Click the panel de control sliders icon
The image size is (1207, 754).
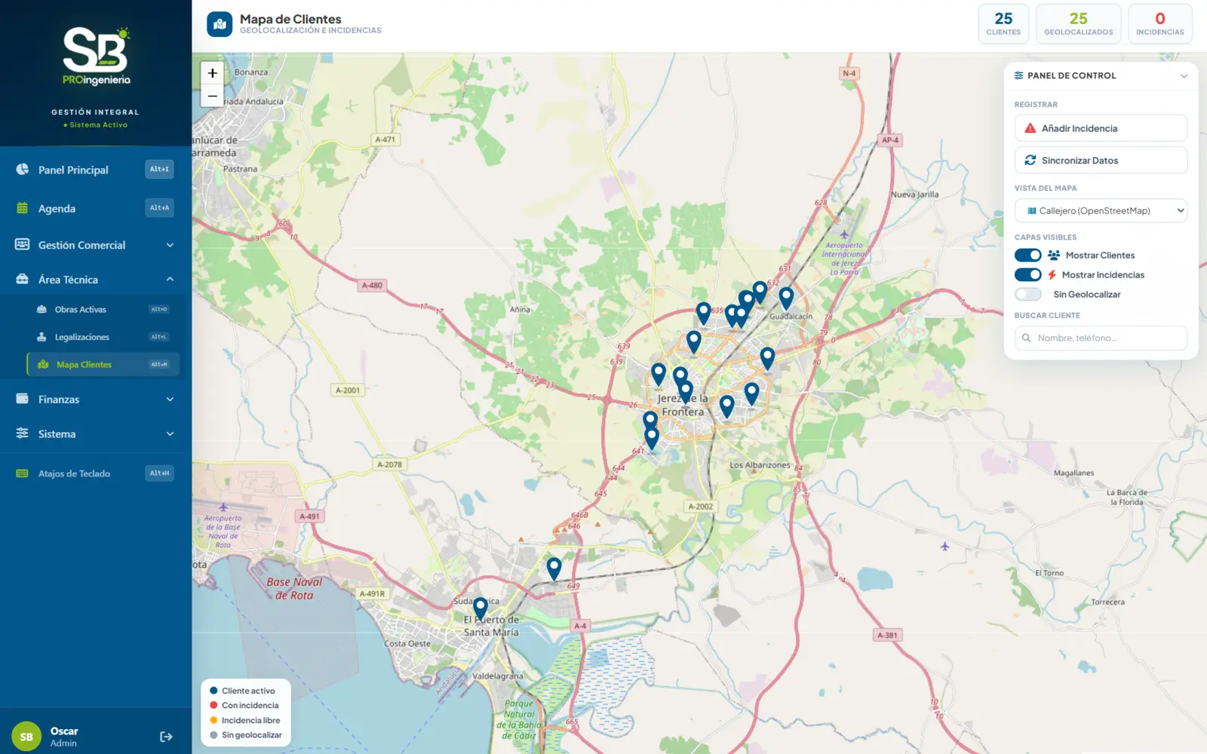click(x=1019, y=75)
